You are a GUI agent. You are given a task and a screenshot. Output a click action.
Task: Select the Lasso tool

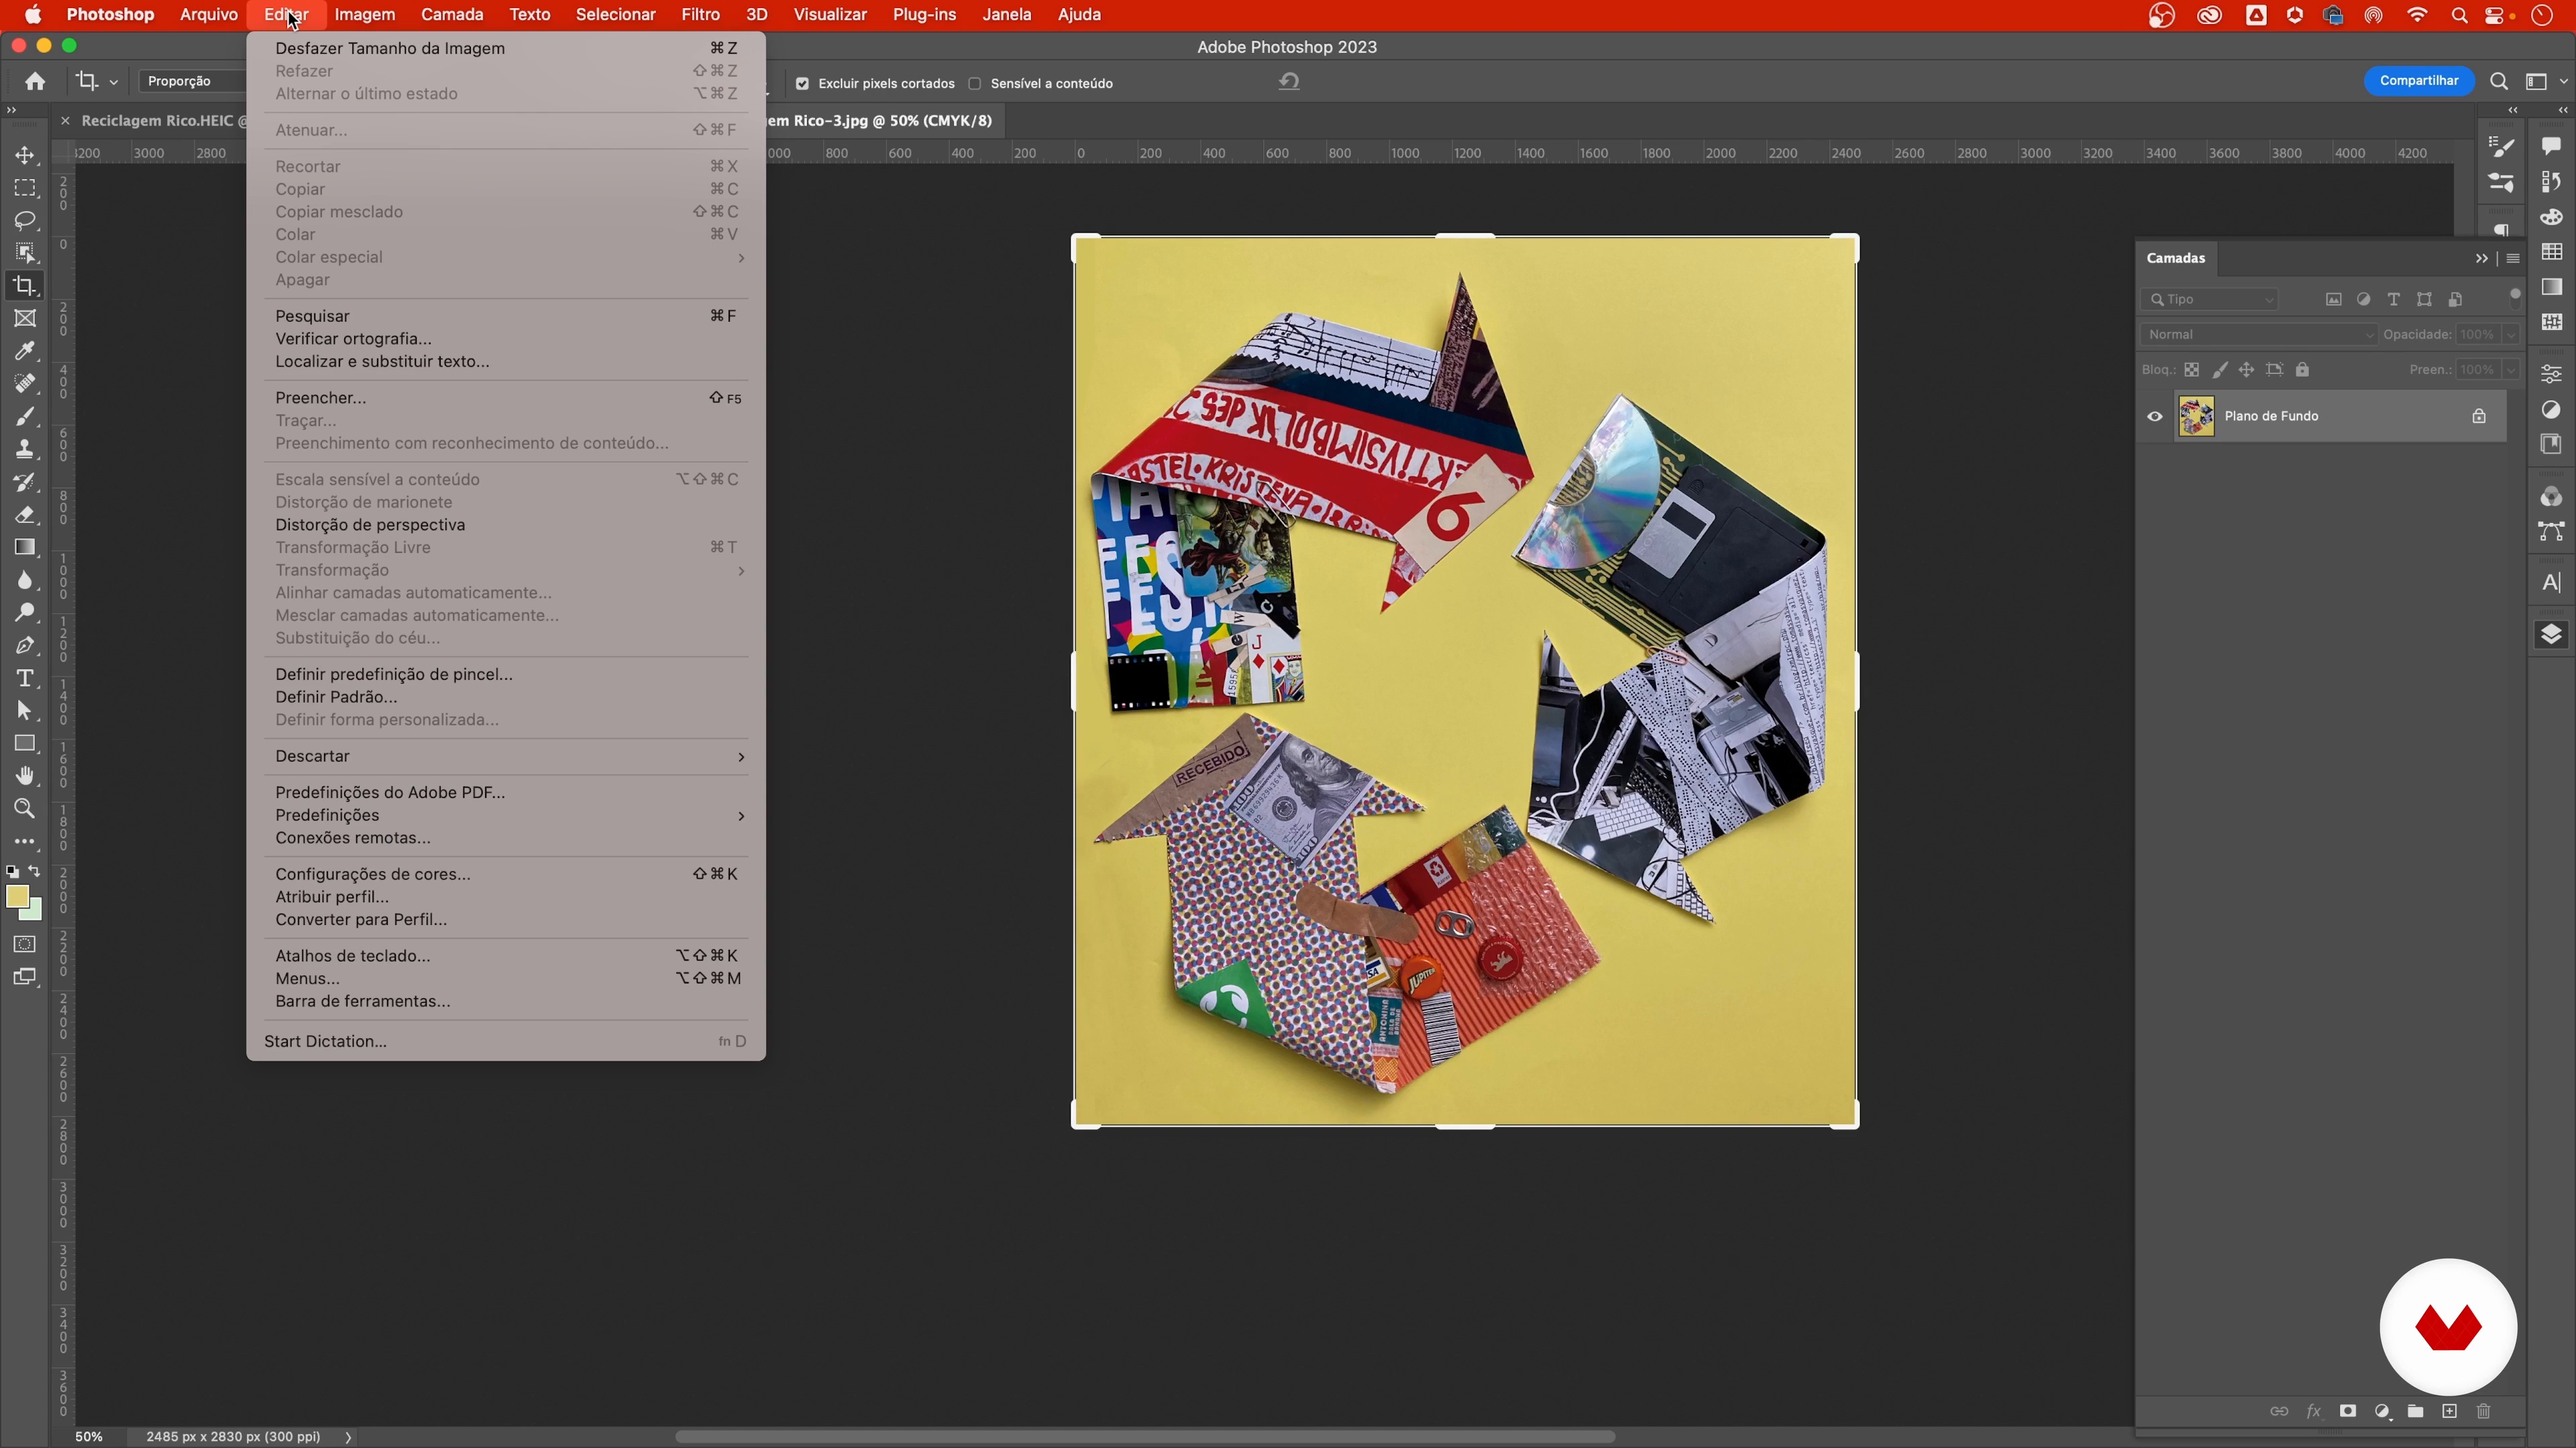(25, 220)
